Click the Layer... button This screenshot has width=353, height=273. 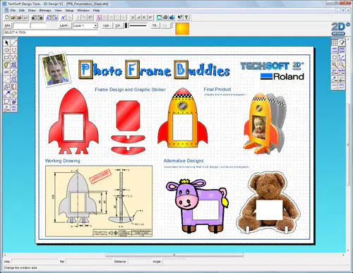(64, 25)
